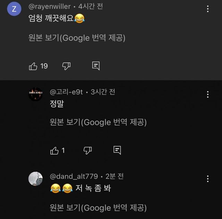Click the 2분 전 timestamp
The width and height of the screenshot is (222, 219).
[x=114, y=176]
